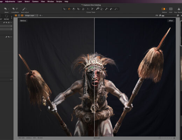Click upper panel presets list icon
The width and height of the screenshot is (182, 140).
point(9,22)
